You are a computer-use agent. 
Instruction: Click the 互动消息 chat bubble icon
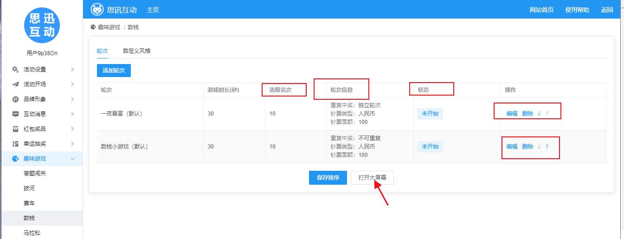click(15, 114)
